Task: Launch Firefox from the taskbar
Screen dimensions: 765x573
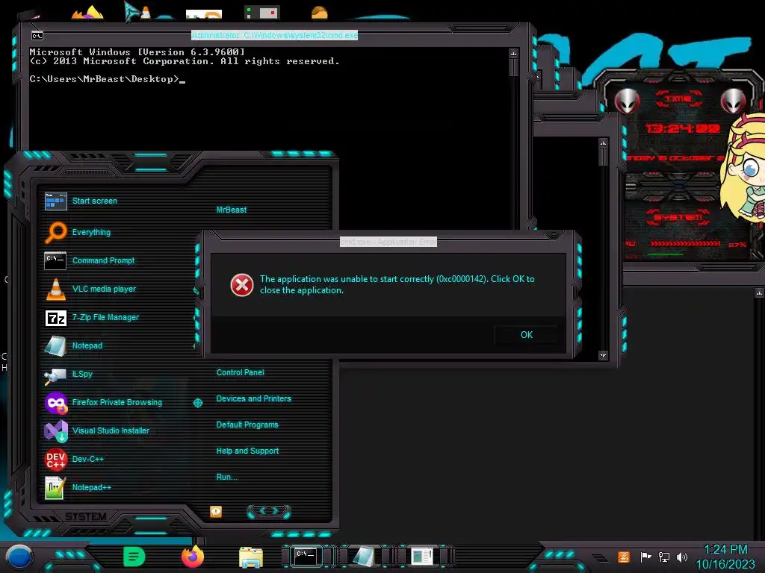Action: (x=193, y=557)
